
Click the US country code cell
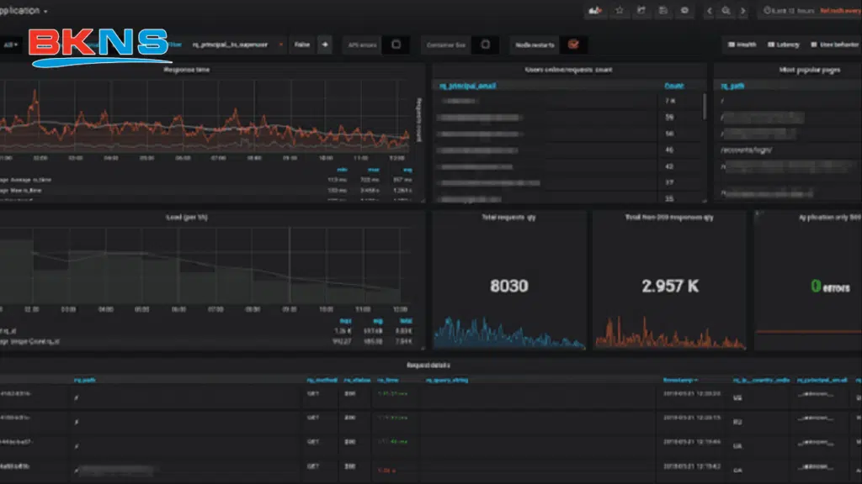point(737,397)
